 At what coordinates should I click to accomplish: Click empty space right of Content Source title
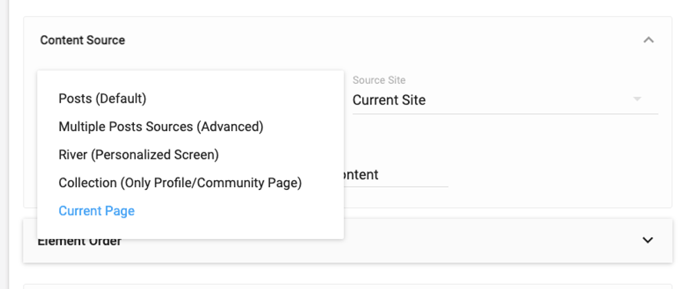tap(382, 40)
